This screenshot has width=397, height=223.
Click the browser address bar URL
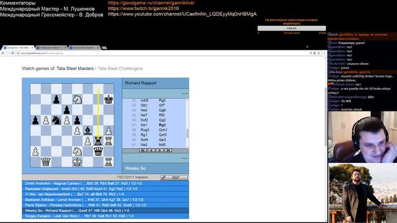pyautogui.click(x=42, y=53)
